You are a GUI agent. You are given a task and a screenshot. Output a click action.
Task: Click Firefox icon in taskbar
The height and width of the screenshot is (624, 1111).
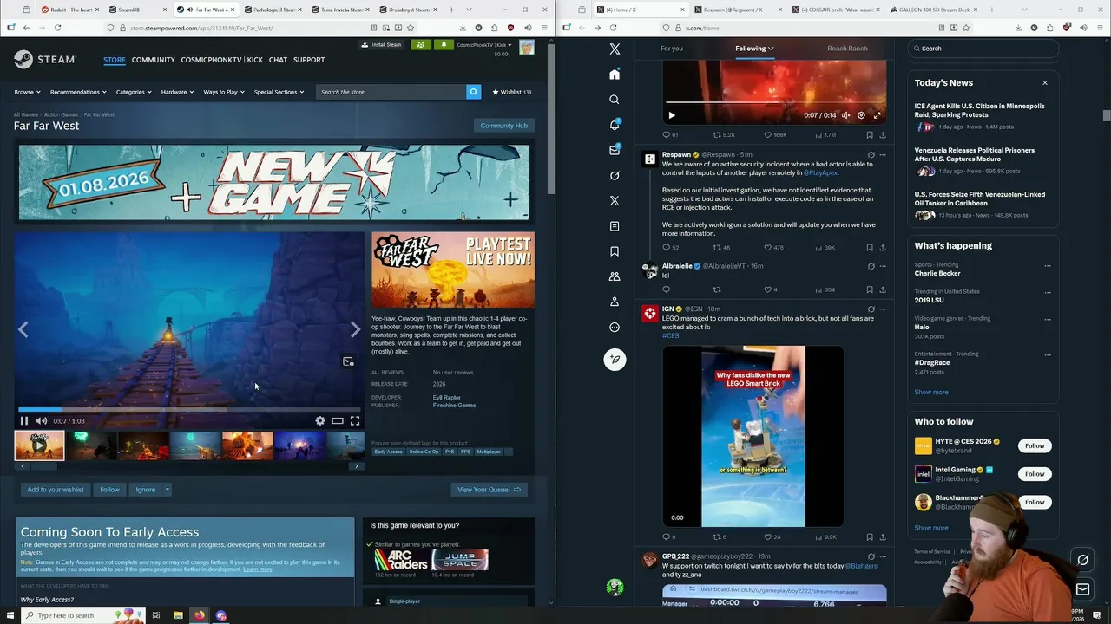[200, 615]
